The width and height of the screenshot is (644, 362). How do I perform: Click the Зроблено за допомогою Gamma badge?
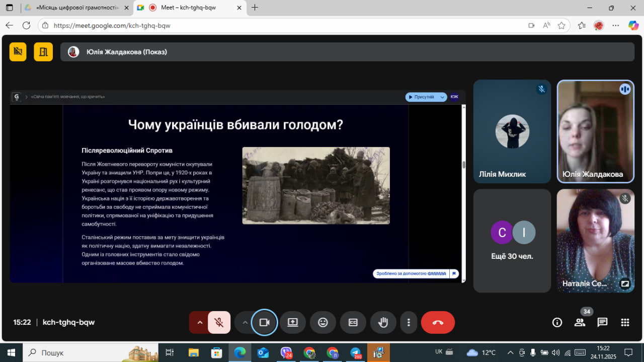[x=412, y=274]
